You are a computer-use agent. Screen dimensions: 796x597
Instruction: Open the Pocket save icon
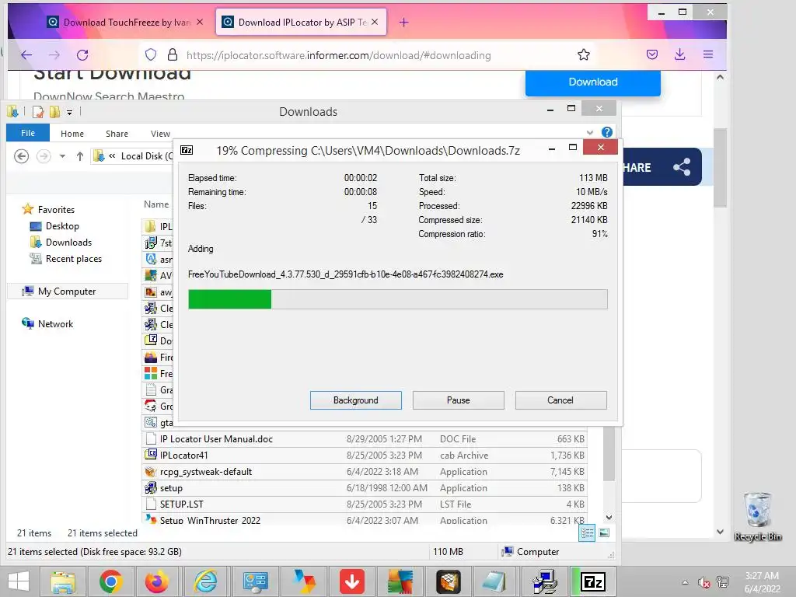coord(652,55)
